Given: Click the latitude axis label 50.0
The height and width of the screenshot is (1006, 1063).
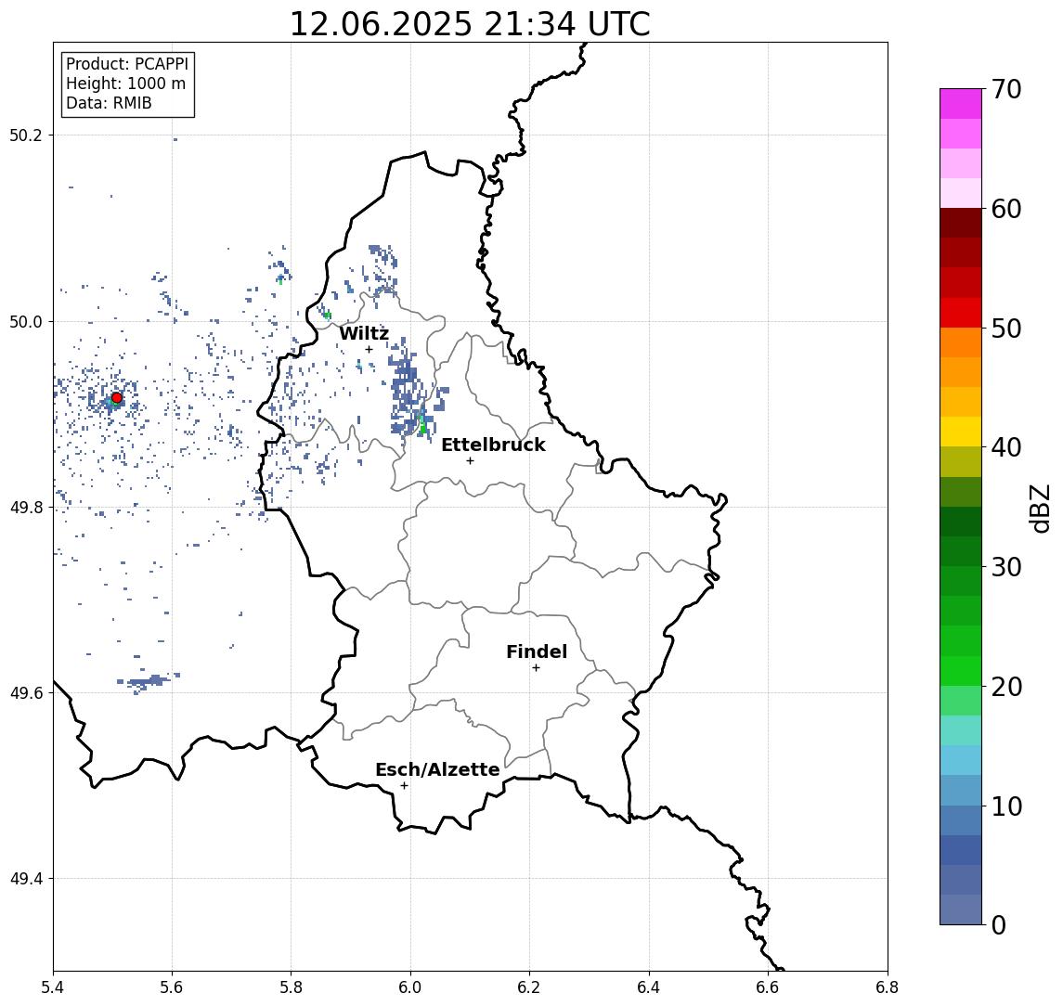Looking at the screenshot, I should coord(26,321).
